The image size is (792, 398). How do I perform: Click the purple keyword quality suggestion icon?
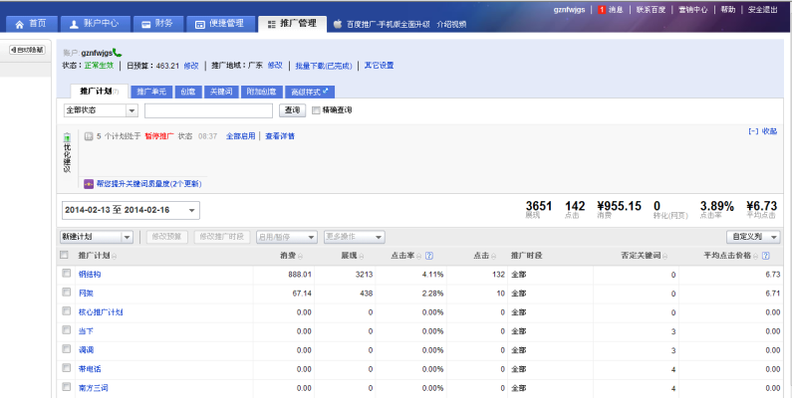89,184
